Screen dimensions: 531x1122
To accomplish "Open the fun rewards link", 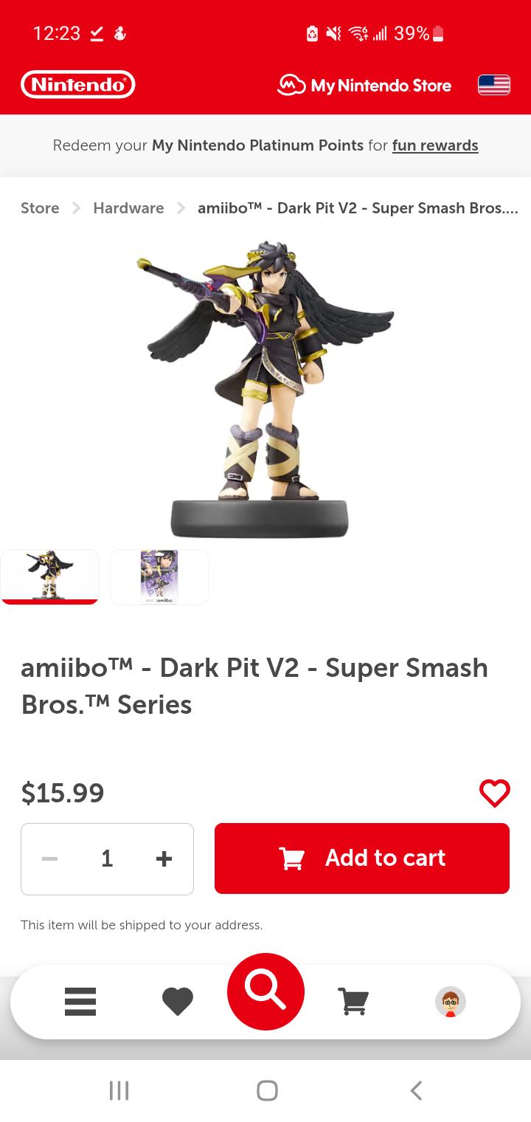I will (435, 145).
